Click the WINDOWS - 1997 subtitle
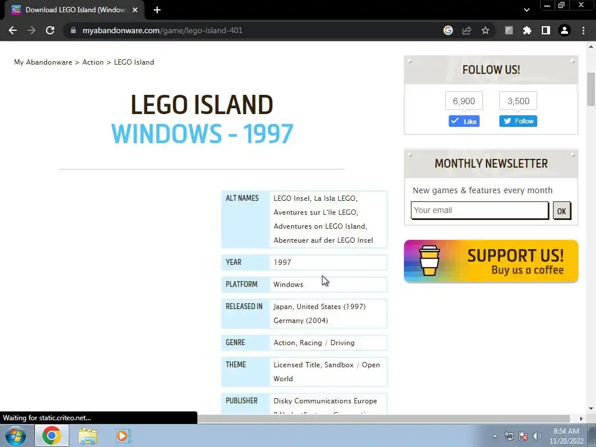 (202, 133)
